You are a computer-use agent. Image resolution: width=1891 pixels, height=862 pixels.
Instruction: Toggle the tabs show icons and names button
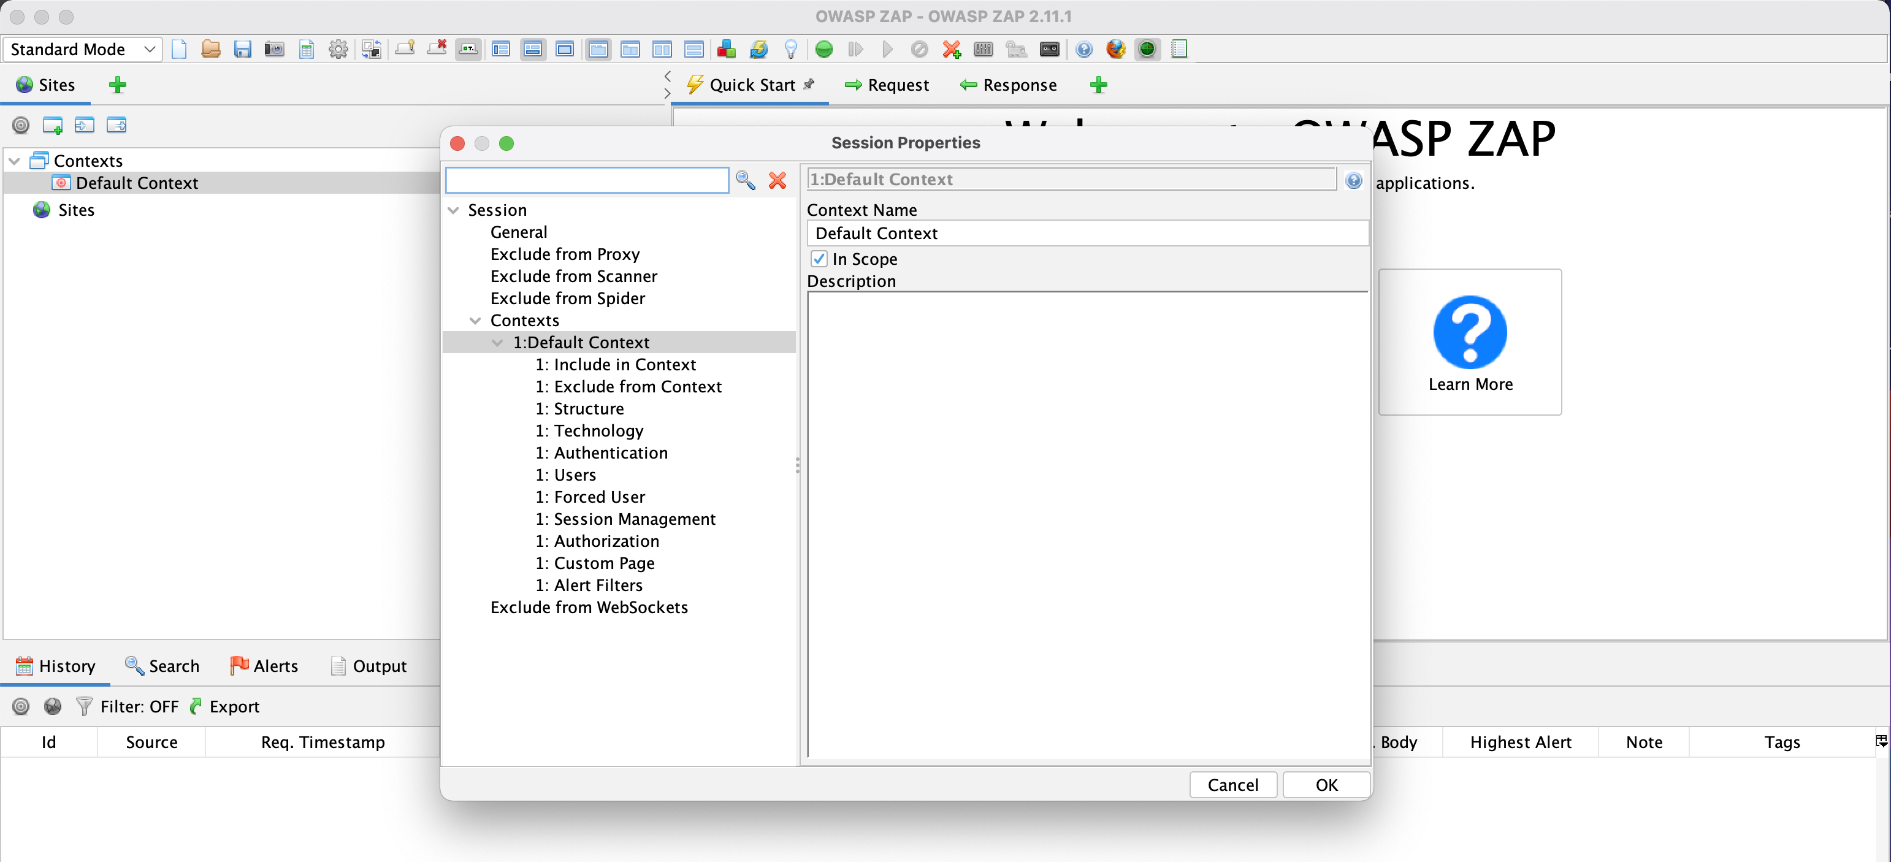tap(468, 49)
